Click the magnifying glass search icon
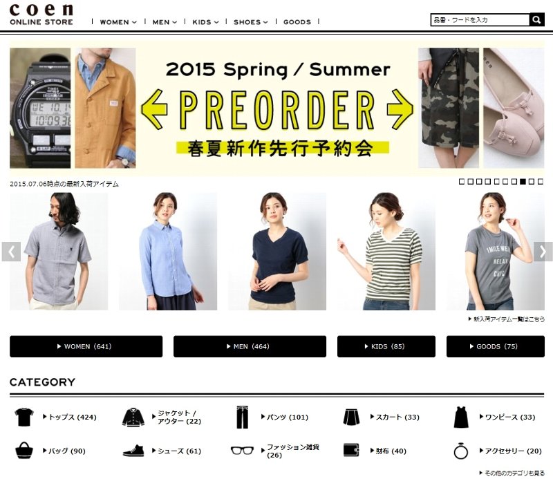 point(536,20)
